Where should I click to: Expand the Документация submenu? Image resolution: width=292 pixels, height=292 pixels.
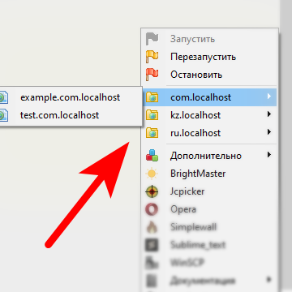point(209,280)
